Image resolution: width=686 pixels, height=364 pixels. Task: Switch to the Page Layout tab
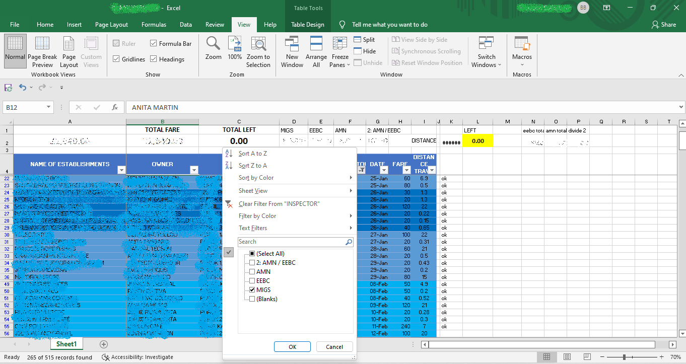(x=111, y=25)
